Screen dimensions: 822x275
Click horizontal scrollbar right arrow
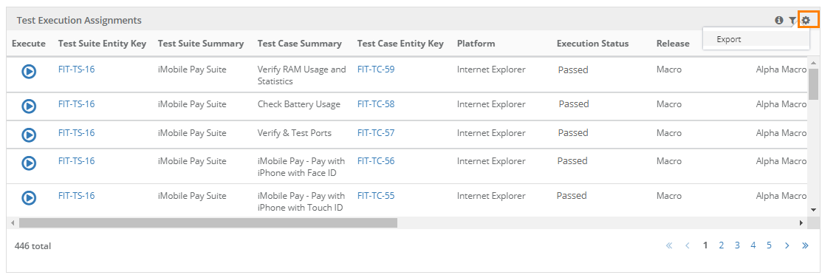(801, 223)
